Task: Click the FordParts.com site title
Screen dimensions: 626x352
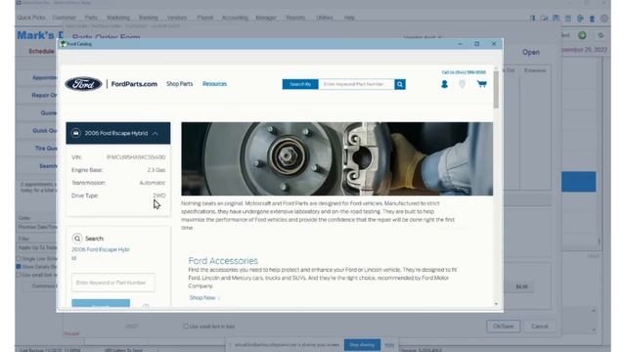Action: [x=134, y=84]
